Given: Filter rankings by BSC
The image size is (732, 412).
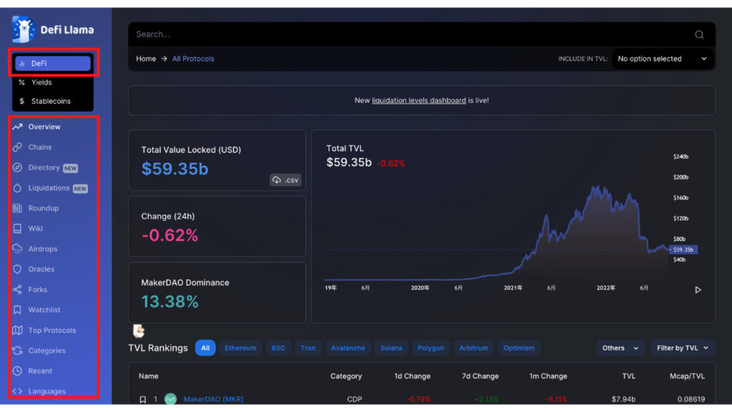Looking at the screenshot, I should 278,348.
